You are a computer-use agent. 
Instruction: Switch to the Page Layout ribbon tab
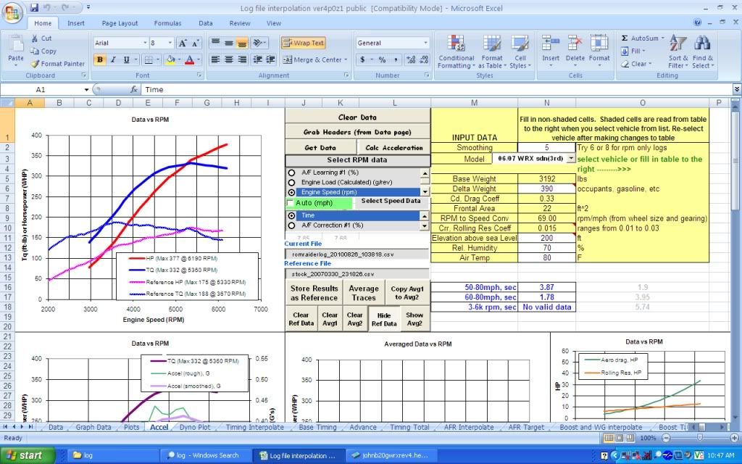pyautogui.click(x=120, y=23)
